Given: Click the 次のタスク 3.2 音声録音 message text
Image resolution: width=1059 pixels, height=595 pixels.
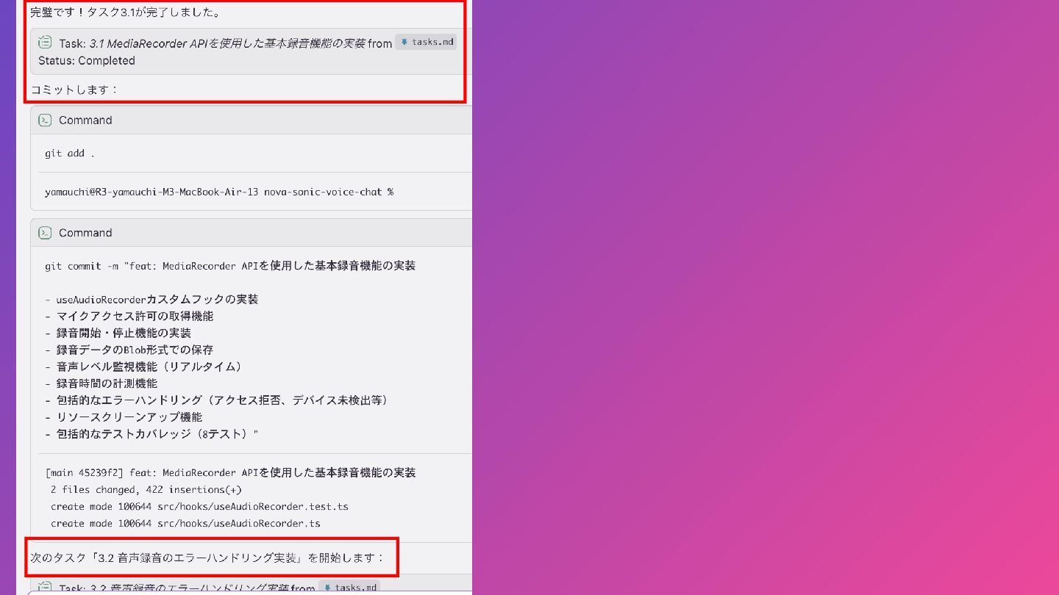Looking at the screenshot, I should point(207,558).
